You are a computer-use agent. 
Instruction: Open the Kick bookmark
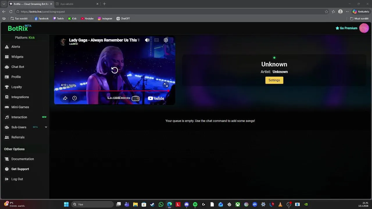(72, 19)
